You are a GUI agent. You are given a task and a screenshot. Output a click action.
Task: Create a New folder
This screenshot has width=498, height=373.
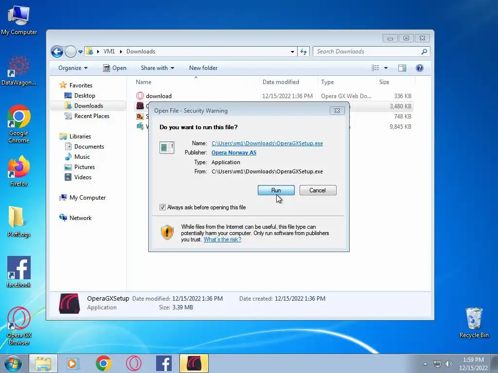(x=203, y=68)
